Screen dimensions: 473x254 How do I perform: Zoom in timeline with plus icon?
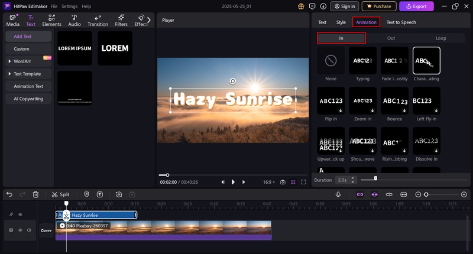pyautogui.click(x=464, y=195)
